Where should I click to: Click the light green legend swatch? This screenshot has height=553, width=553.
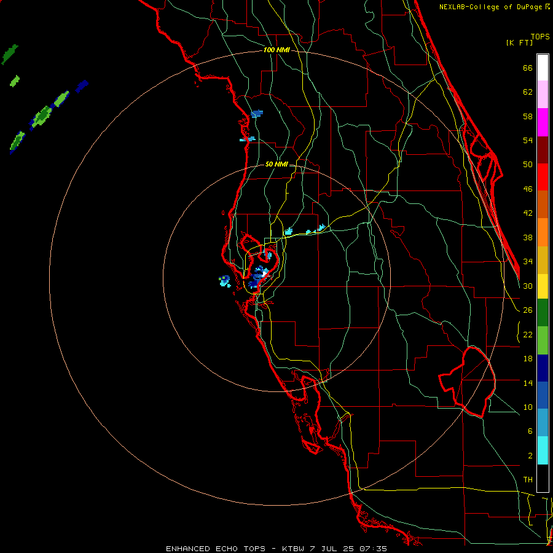click(543, 340)
